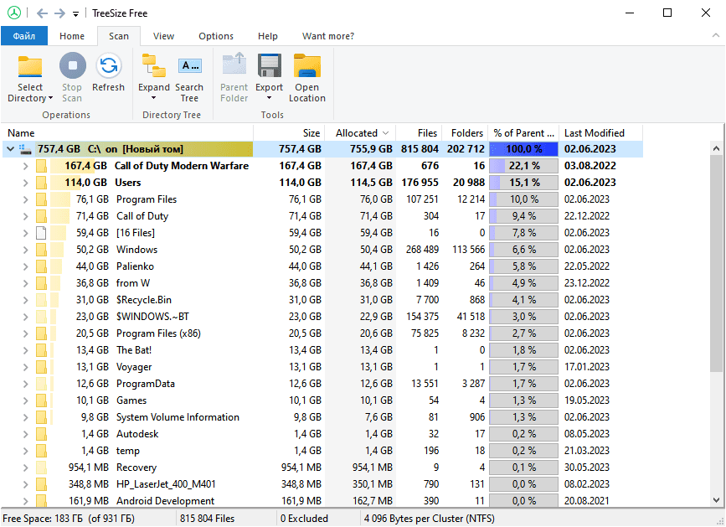Sort by the Files column header

coord(420,133)
